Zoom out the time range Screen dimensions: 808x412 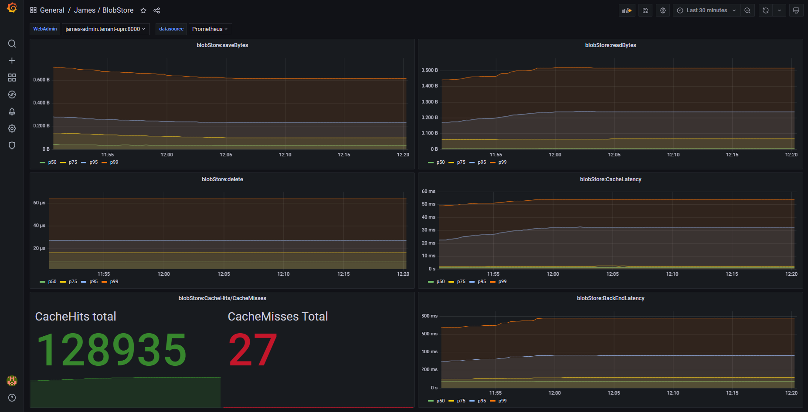tap(747, 10)
